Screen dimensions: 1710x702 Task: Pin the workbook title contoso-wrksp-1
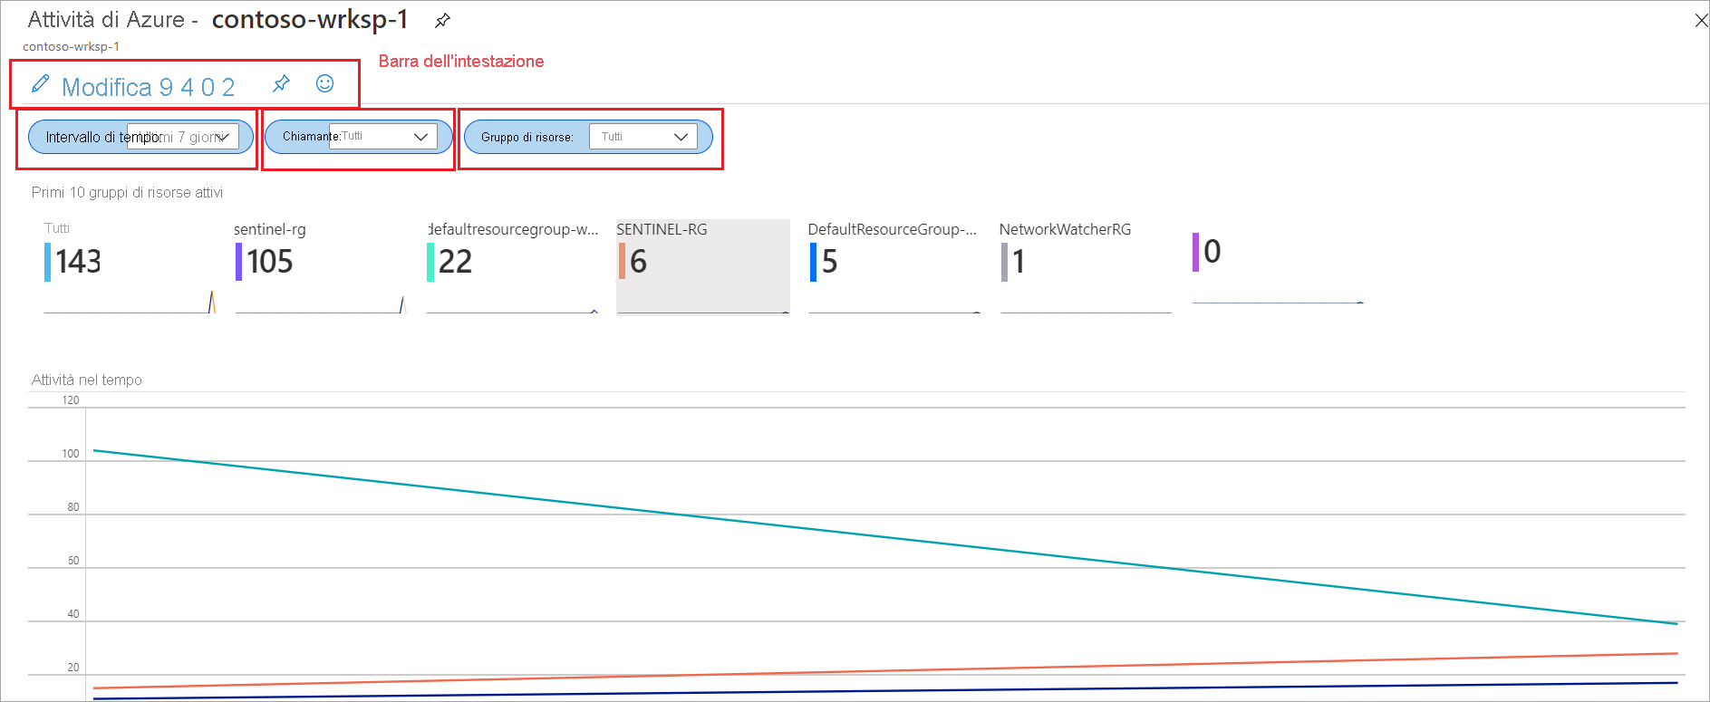click(x=442, y=20)
